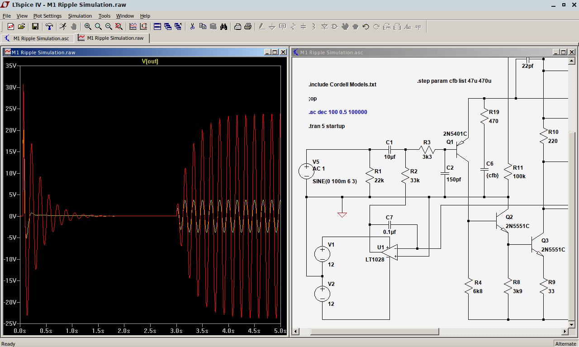Click the schematic scrollbar left arrow
Image resolution: width=579 pixels, height=347 pixels.
296,331
